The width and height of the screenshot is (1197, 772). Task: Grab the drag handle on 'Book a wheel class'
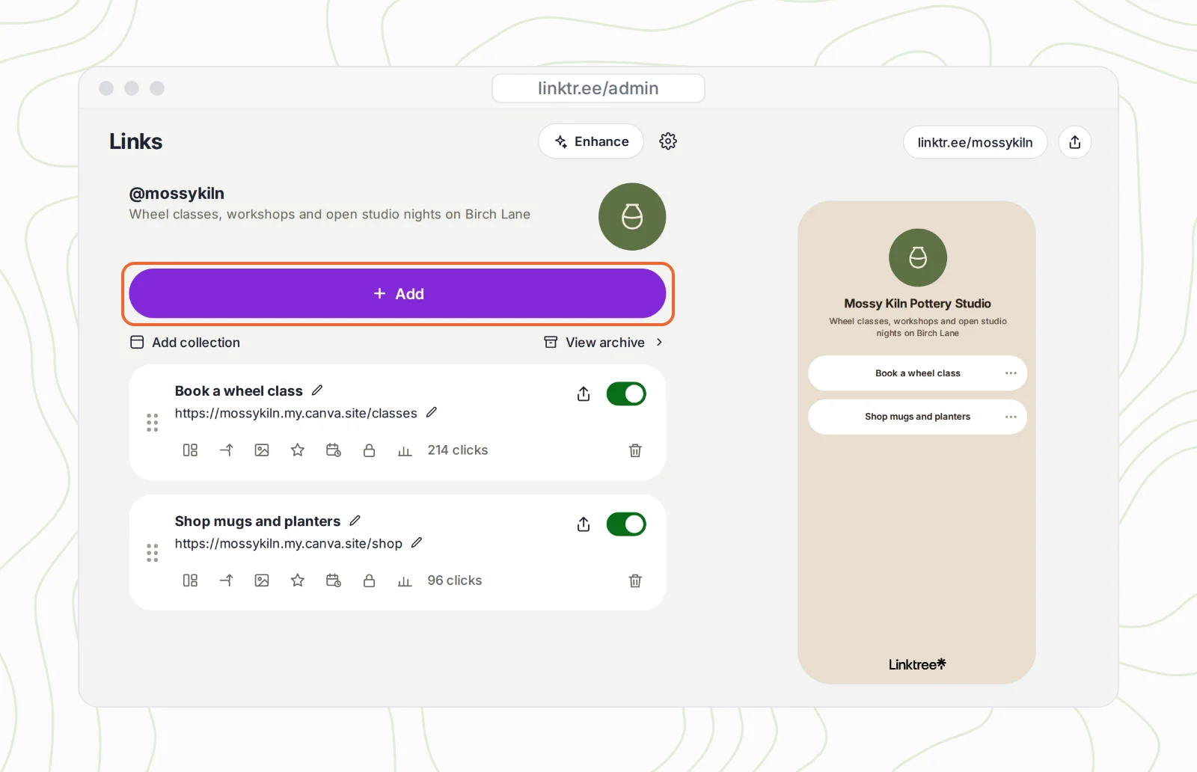click(153, 423)
